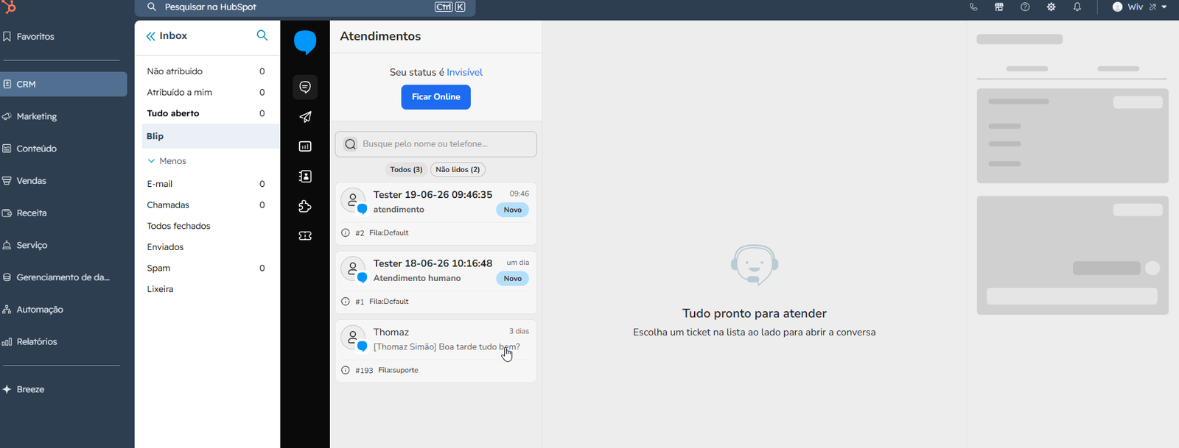Open the ticket icon in Blip sidebar
Viewport: 1179px width, 448px height.
coord(305,236)
